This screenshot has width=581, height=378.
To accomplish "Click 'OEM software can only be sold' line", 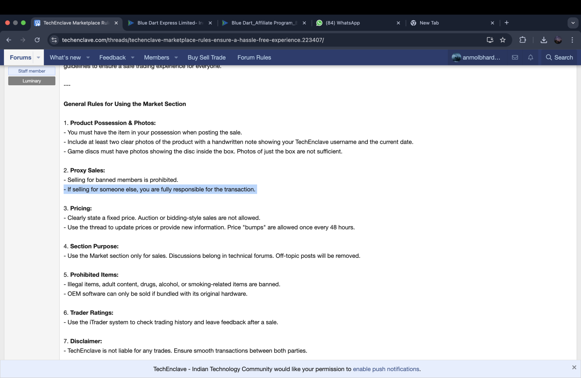I will coord(155,294).
